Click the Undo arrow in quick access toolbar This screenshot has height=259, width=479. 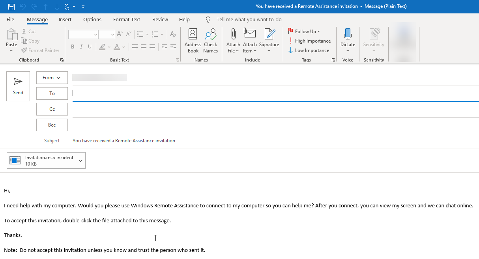pos(23,6)
